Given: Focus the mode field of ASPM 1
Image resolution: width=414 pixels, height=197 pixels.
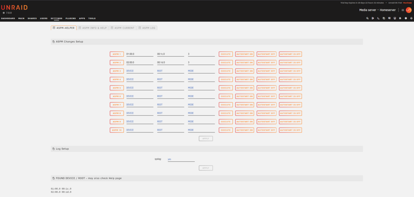Looking at the screenshot, I should (201, 54).
